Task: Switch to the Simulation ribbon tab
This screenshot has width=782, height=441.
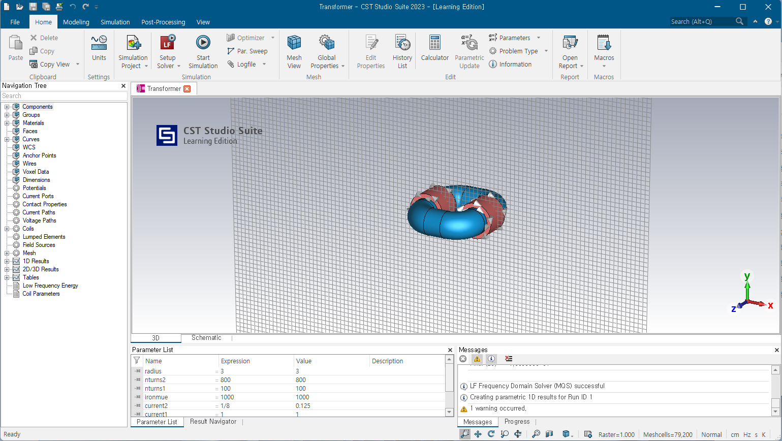Action: pyautogui.click(x=115, y=22)
